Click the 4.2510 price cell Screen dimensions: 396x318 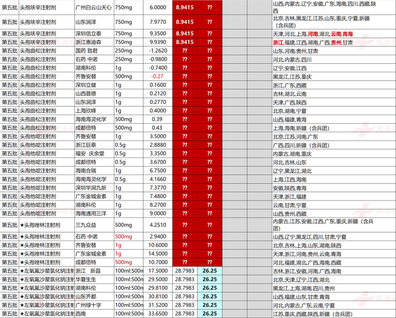point(158,225)
